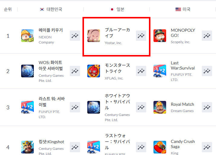
Task: Click the 메이플 키우기 mushroom app icon
Action: [27, 36]
